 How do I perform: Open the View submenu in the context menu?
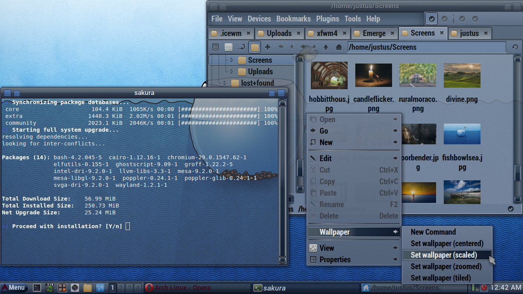tap(354, 248)
